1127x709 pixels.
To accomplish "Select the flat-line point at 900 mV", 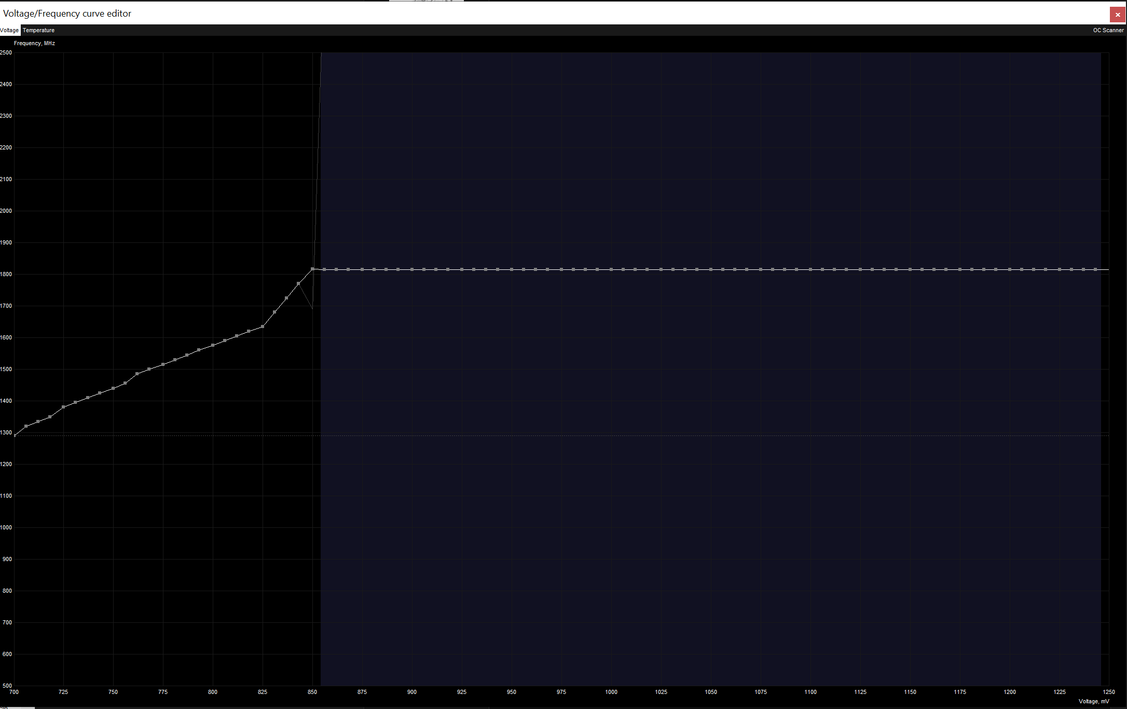I will pyautogui.click(x=412, y=269).
